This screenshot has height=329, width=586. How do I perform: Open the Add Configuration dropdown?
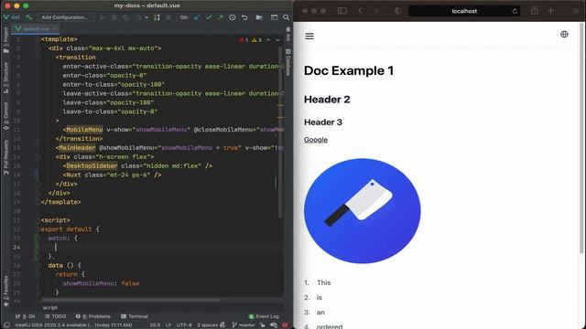coord(65,17)
